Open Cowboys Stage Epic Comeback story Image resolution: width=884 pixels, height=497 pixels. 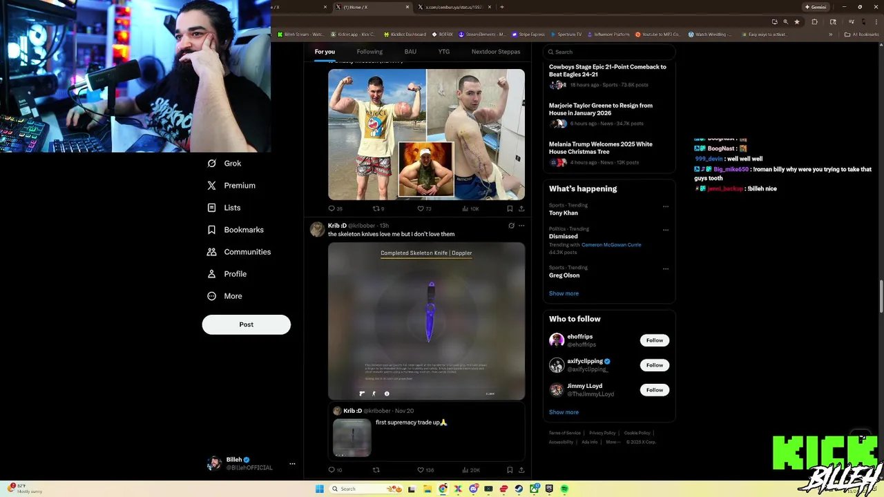pyautogui.click(x=608, y=70)
